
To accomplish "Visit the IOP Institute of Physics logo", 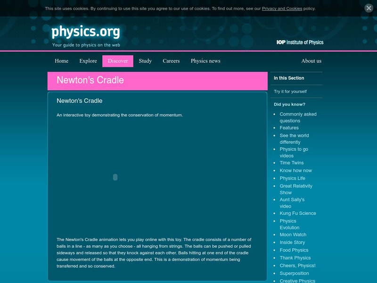I will click(x=300, y=42).
